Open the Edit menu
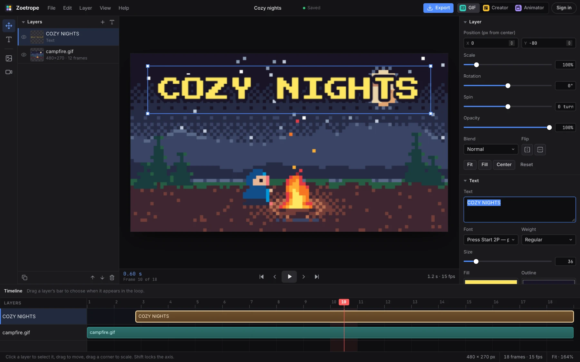The image size is (580, 362). click(67, 8)
